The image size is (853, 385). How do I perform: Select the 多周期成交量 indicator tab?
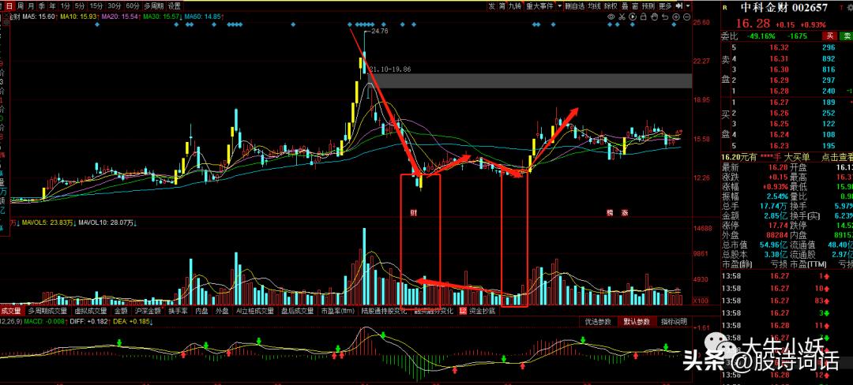(48, 311)
